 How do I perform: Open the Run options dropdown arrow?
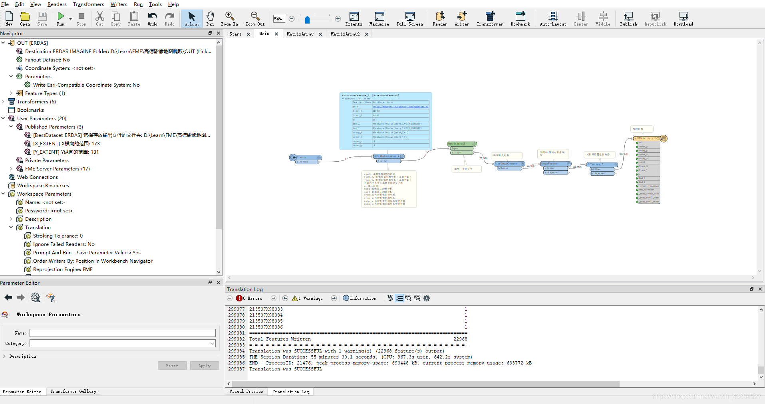pos(70,18)
